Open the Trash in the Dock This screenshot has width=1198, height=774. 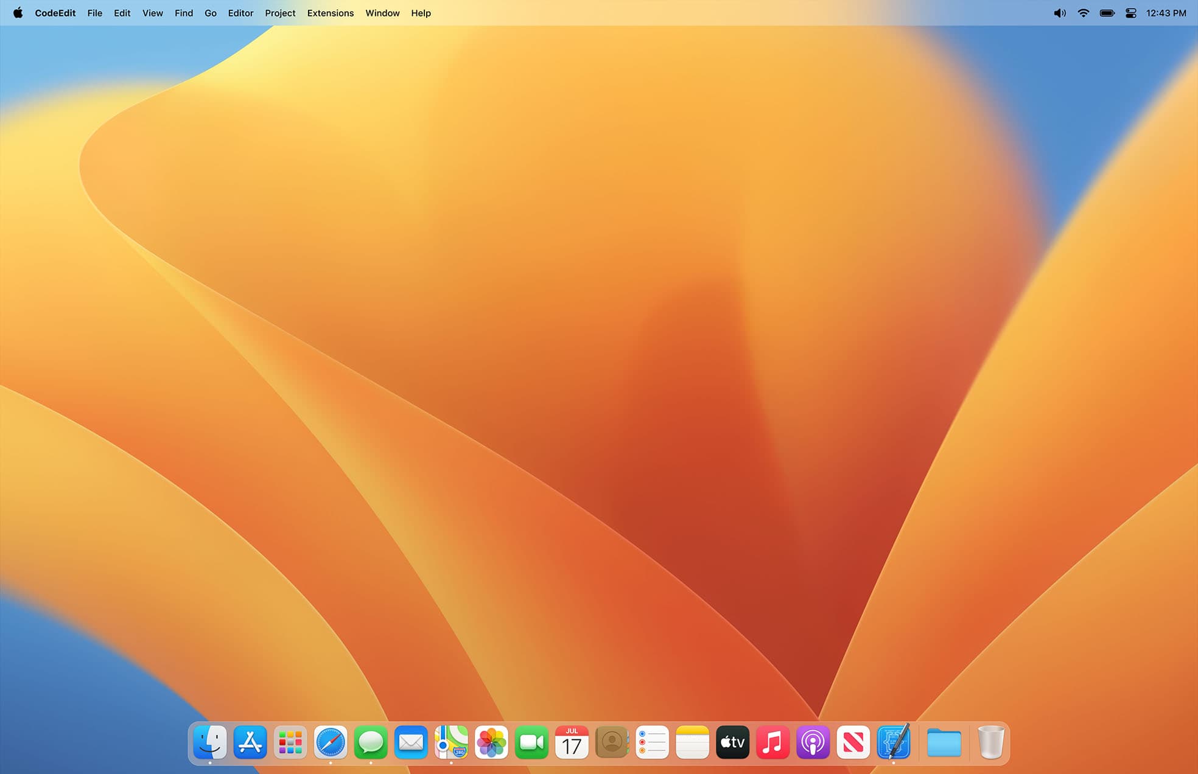(x=990, y=742)
